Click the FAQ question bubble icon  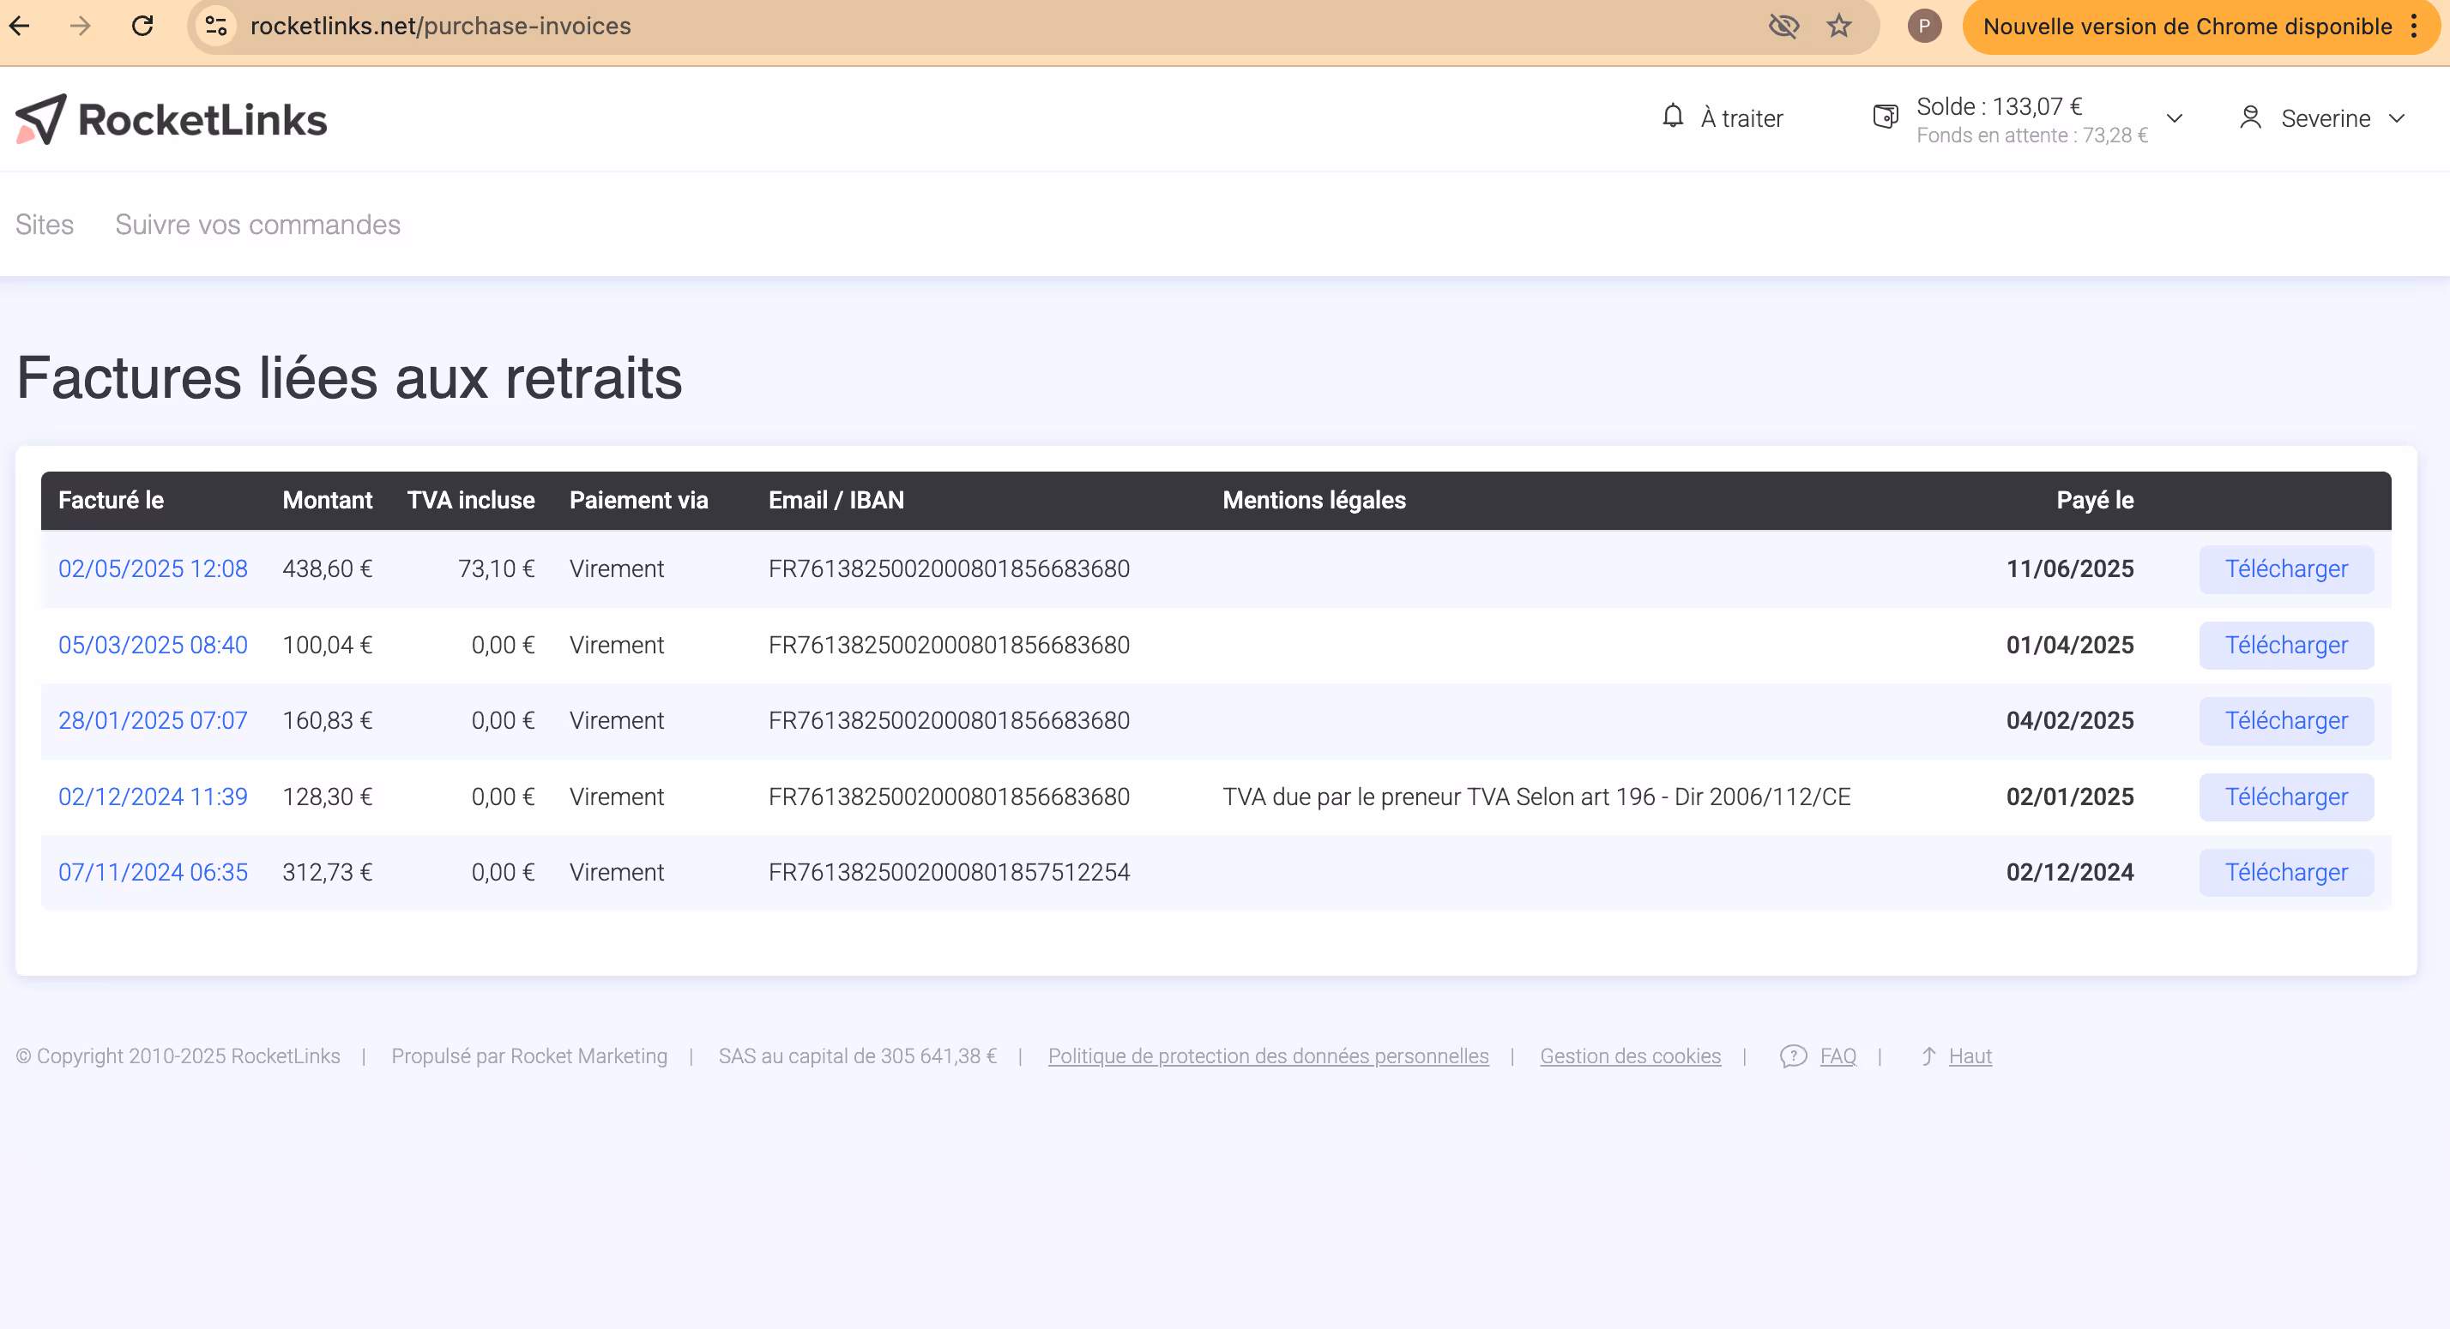coord(1792,1056)
